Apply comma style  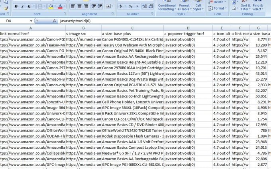point(137,6)
